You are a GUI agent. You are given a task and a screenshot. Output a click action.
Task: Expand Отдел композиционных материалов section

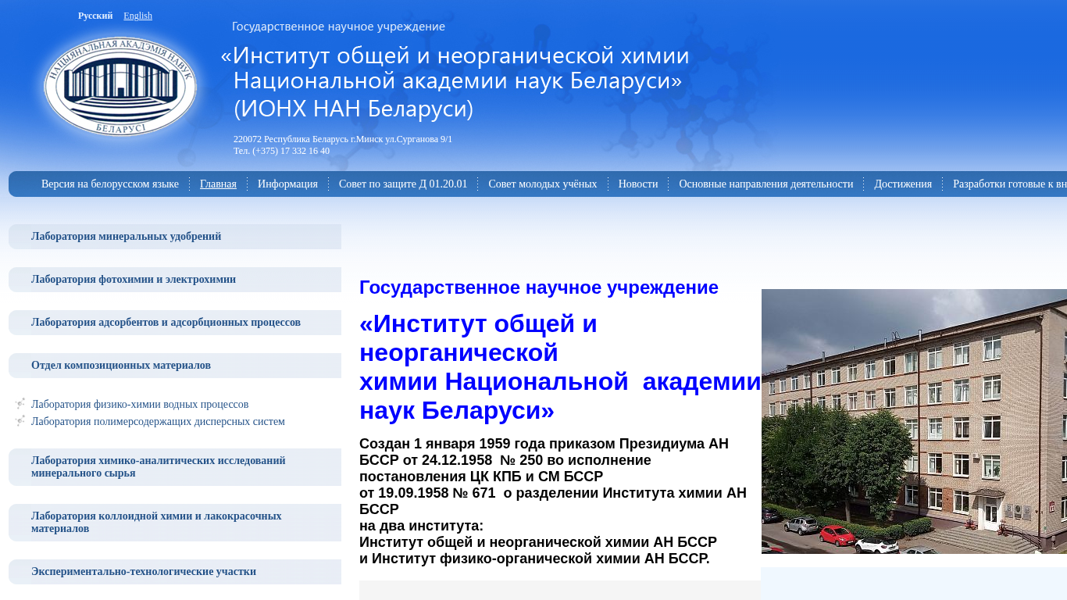click(x=175, y=366)
